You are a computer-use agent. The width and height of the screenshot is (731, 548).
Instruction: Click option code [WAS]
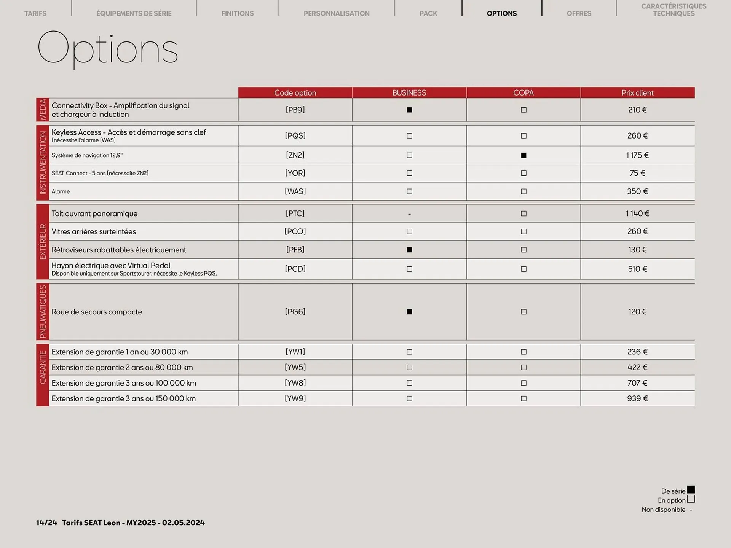(295, 191)
